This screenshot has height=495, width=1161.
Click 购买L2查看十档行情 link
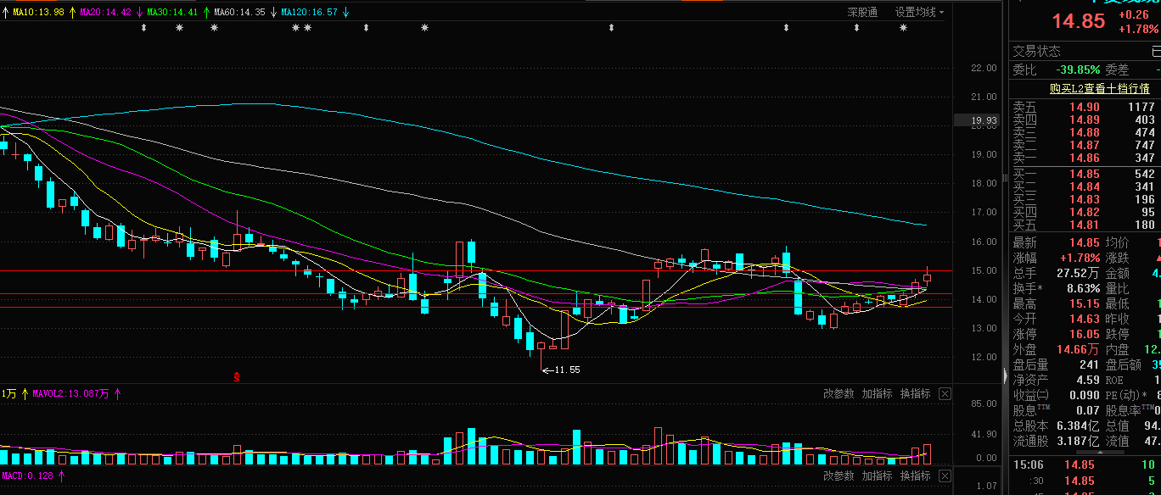(x=1100, y=88)
